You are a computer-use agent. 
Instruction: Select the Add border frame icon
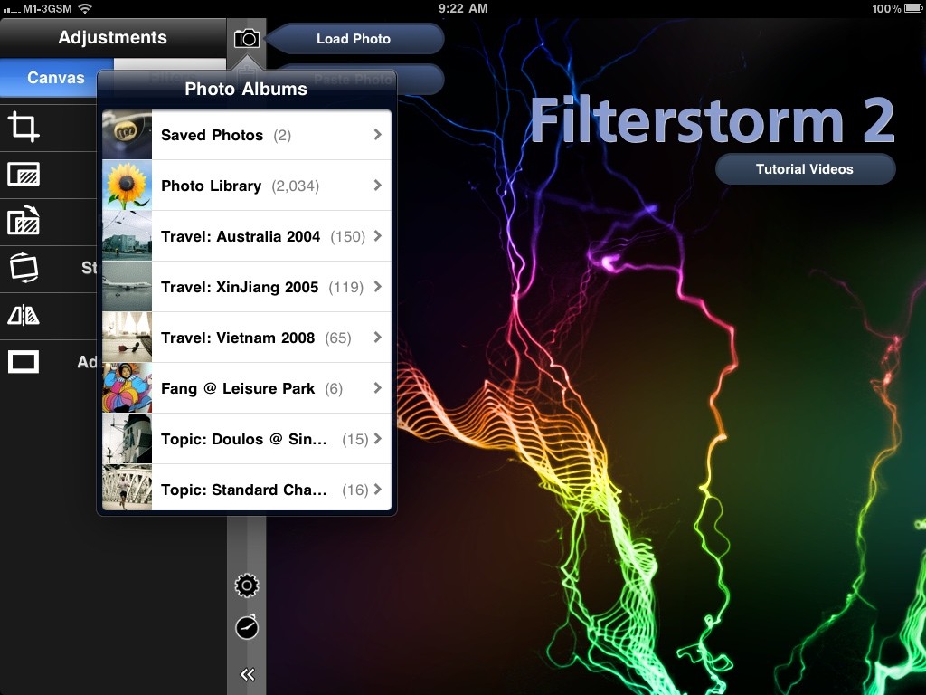tap(24, 362)
